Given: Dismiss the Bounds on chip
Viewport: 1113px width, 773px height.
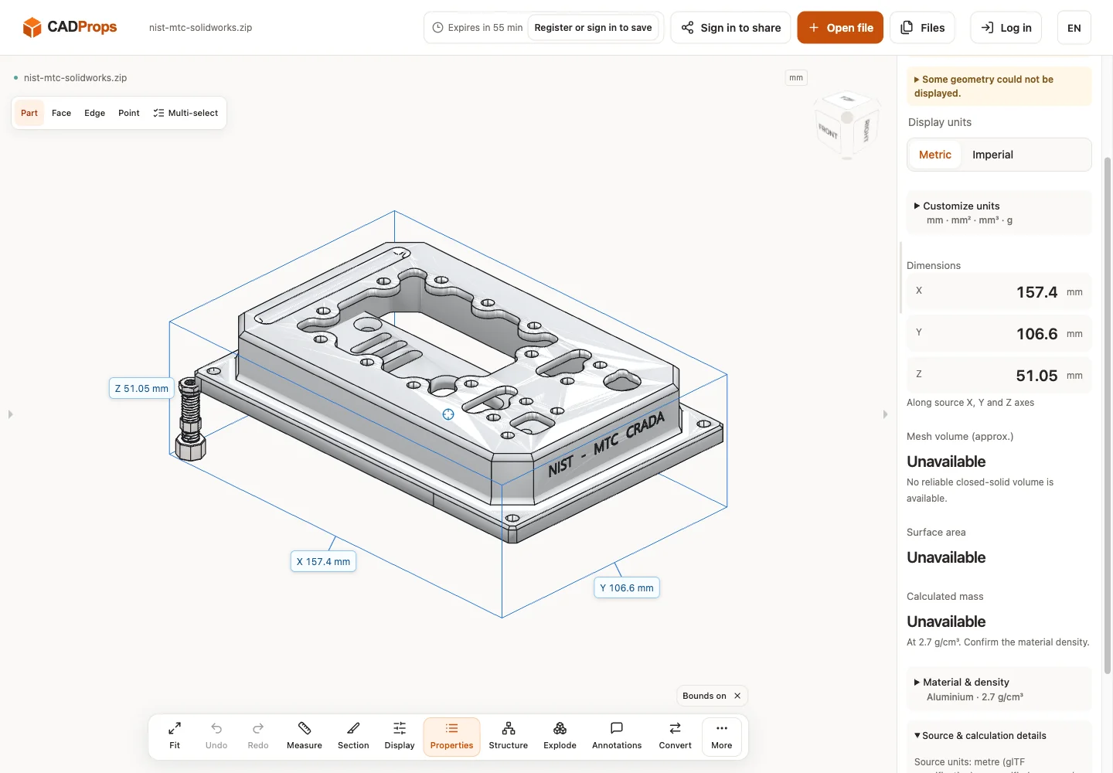Looking at the screenshot, I should click(737, 696).
